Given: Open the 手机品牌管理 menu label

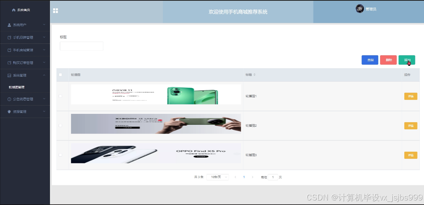Looking at the screenshot, I should tap(23, 37).
